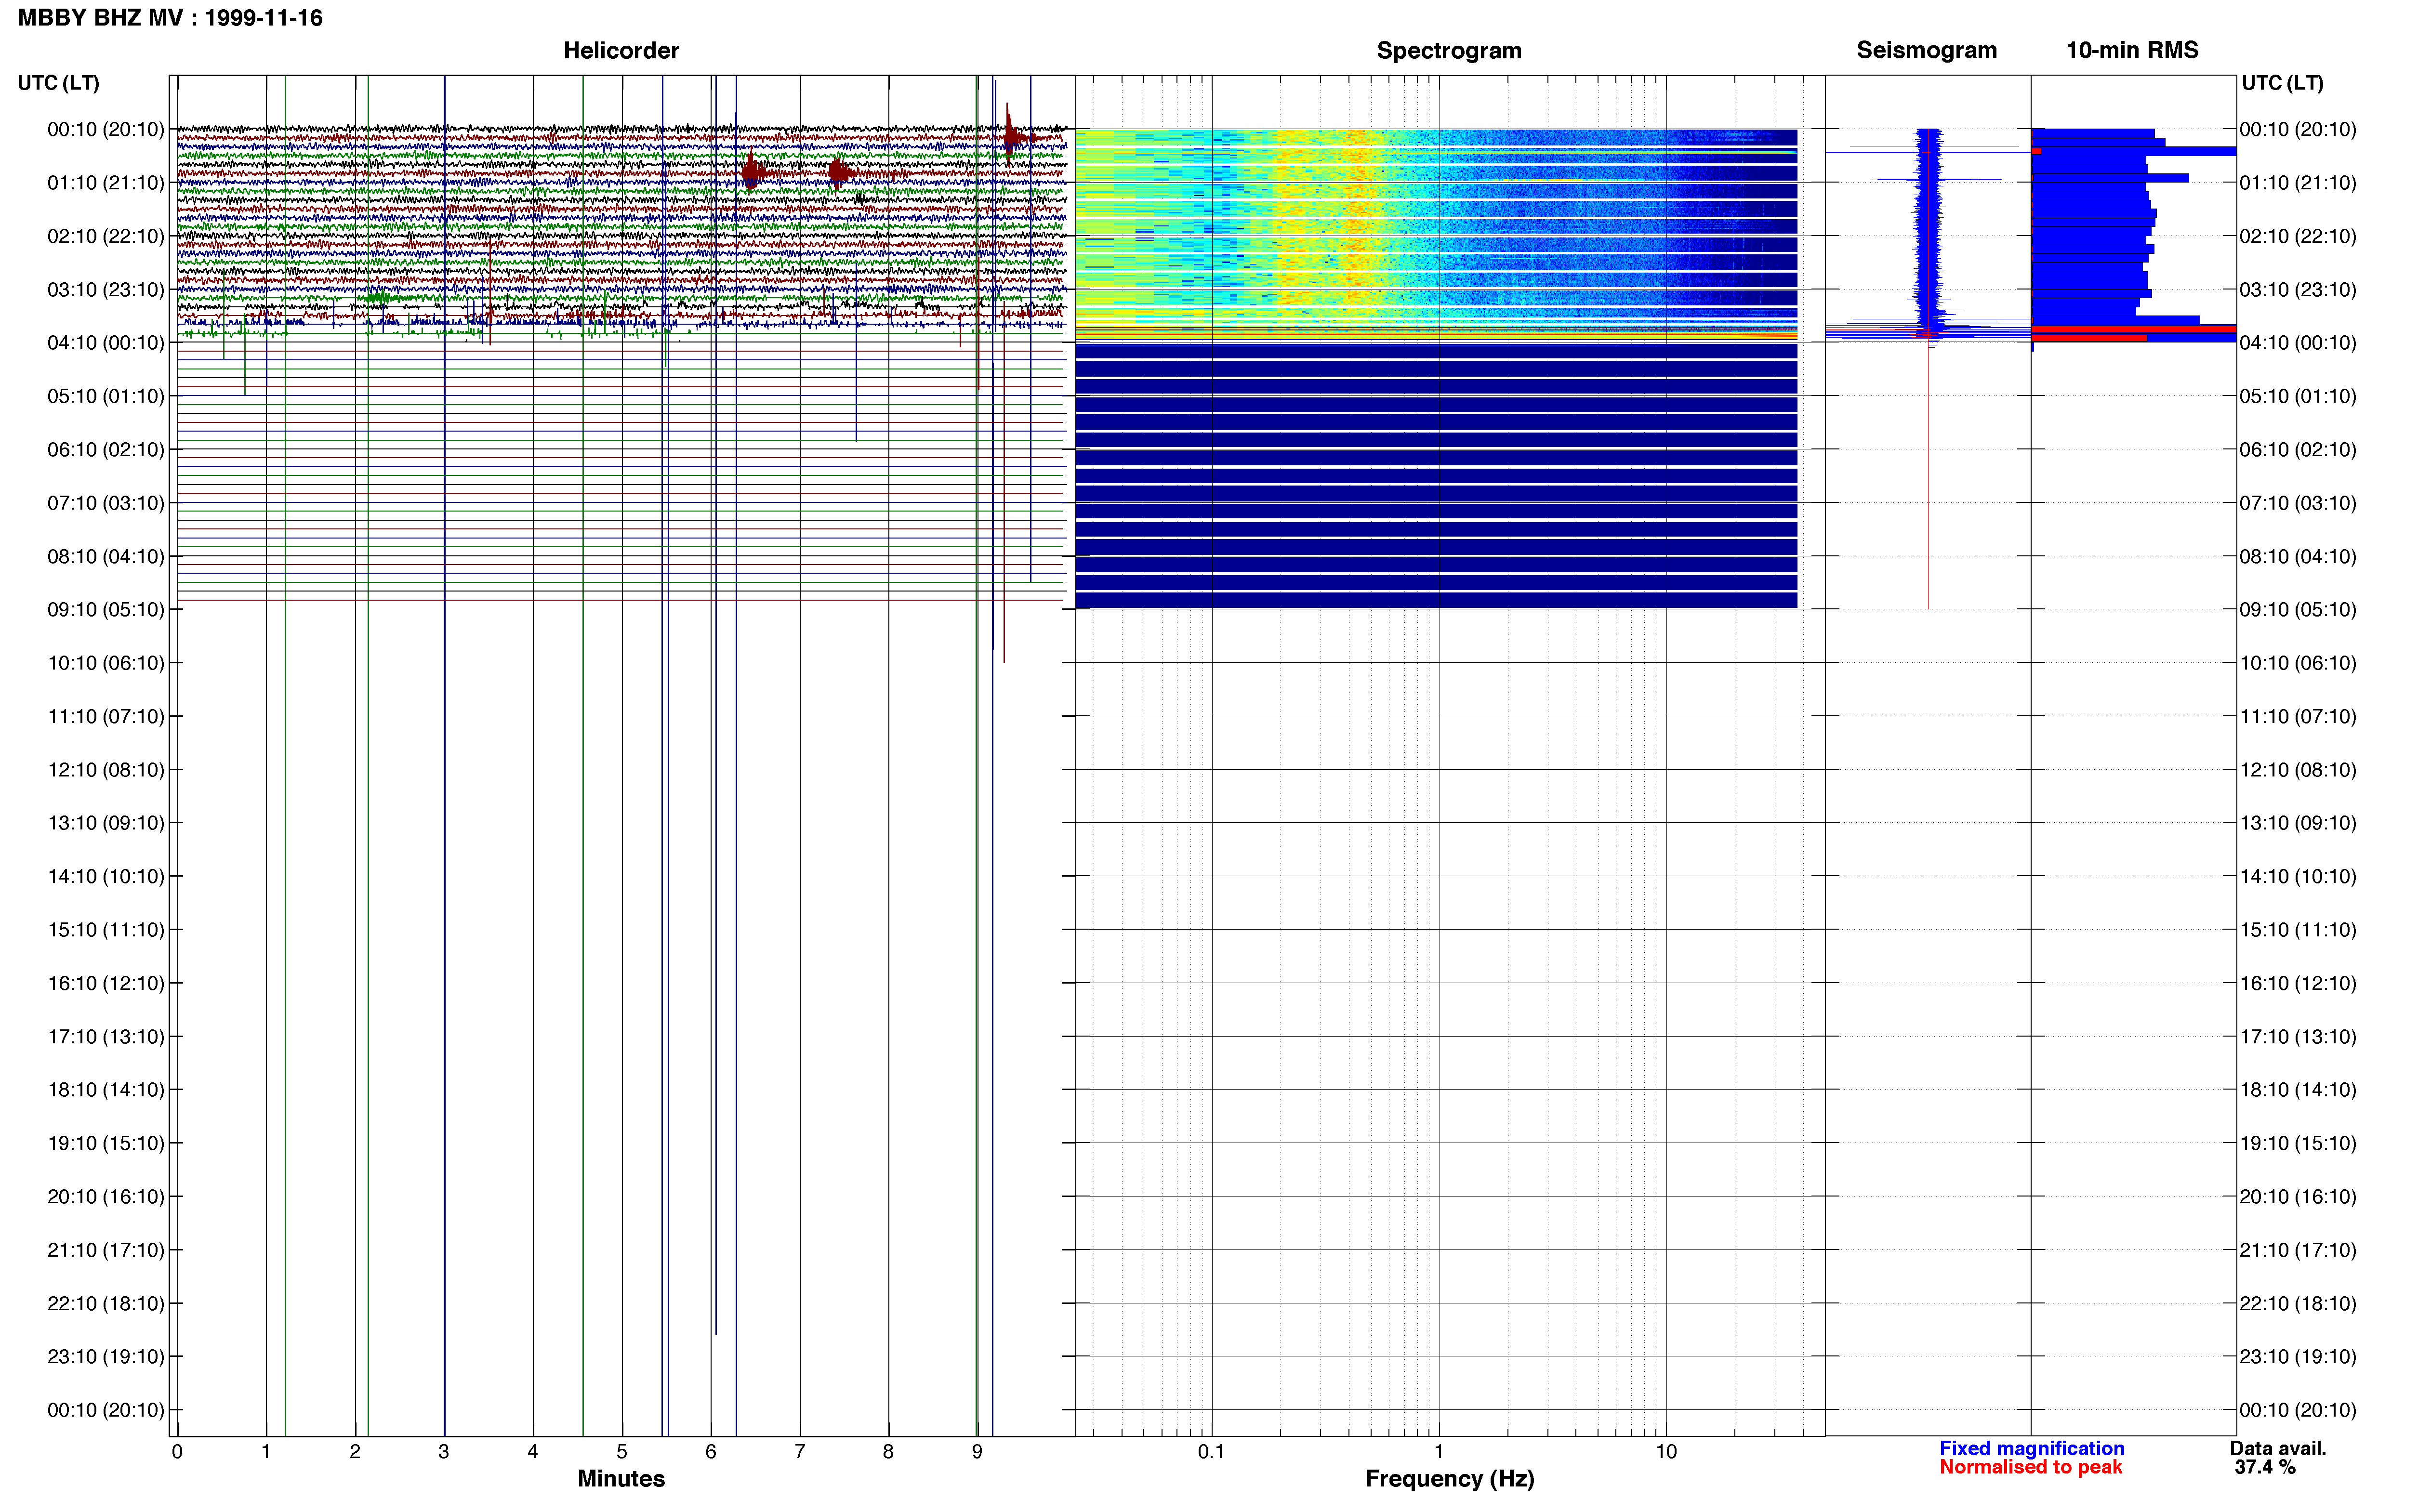Image resolution: width=2418 pixels, height=1512 pixels.
Task: Select the 'Helicorder' panel heading
Action: (621, 51)
